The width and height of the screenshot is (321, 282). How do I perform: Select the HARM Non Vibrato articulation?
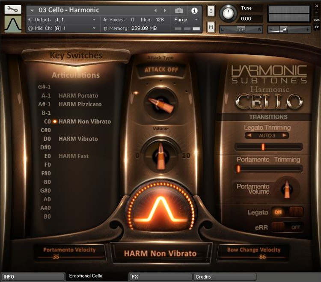(85, 122)
